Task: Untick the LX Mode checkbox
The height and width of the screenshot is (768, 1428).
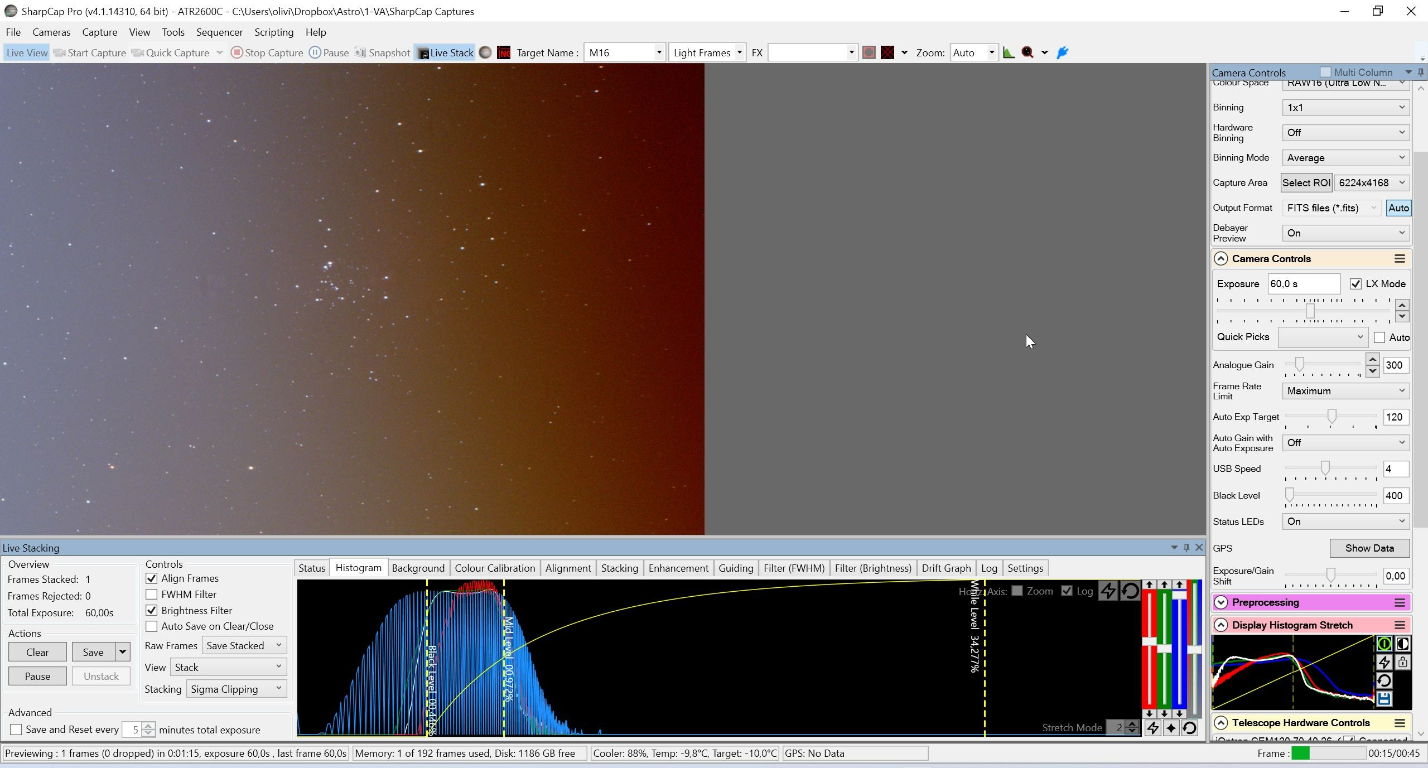Action: pyautogui.click(x=1355, y=284)
